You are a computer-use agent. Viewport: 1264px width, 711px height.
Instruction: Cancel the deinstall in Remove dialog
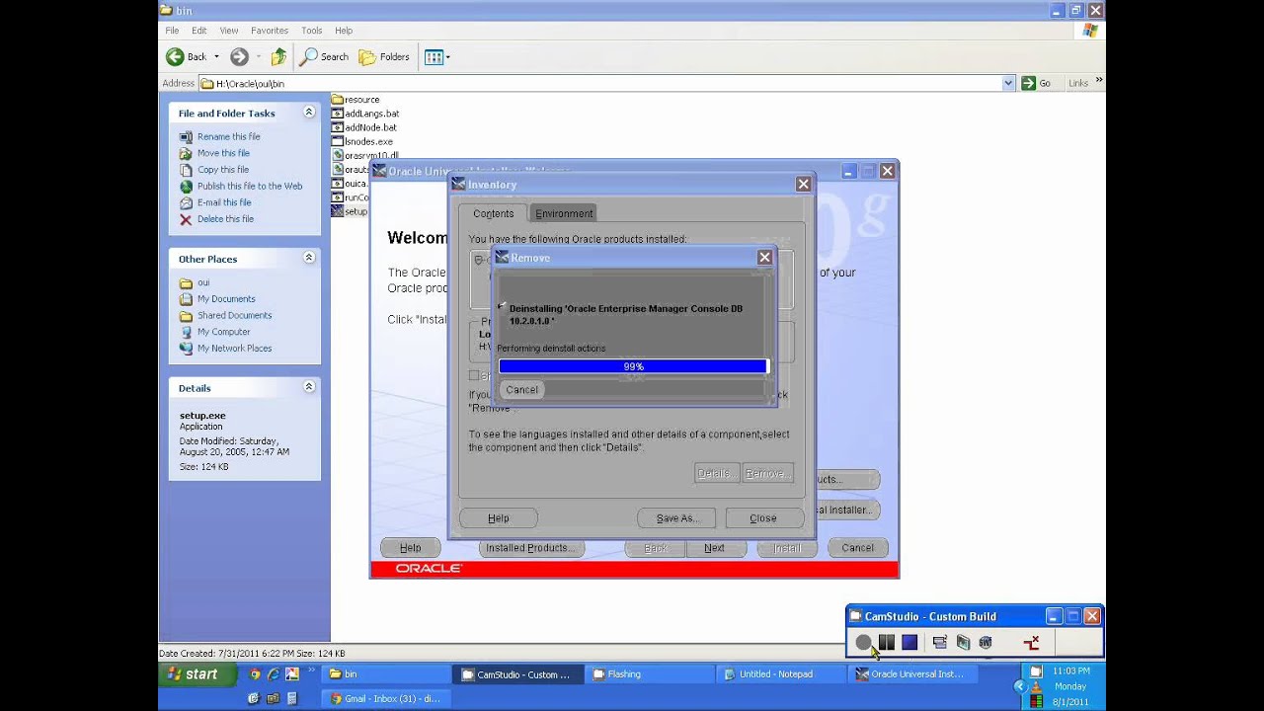522,390
